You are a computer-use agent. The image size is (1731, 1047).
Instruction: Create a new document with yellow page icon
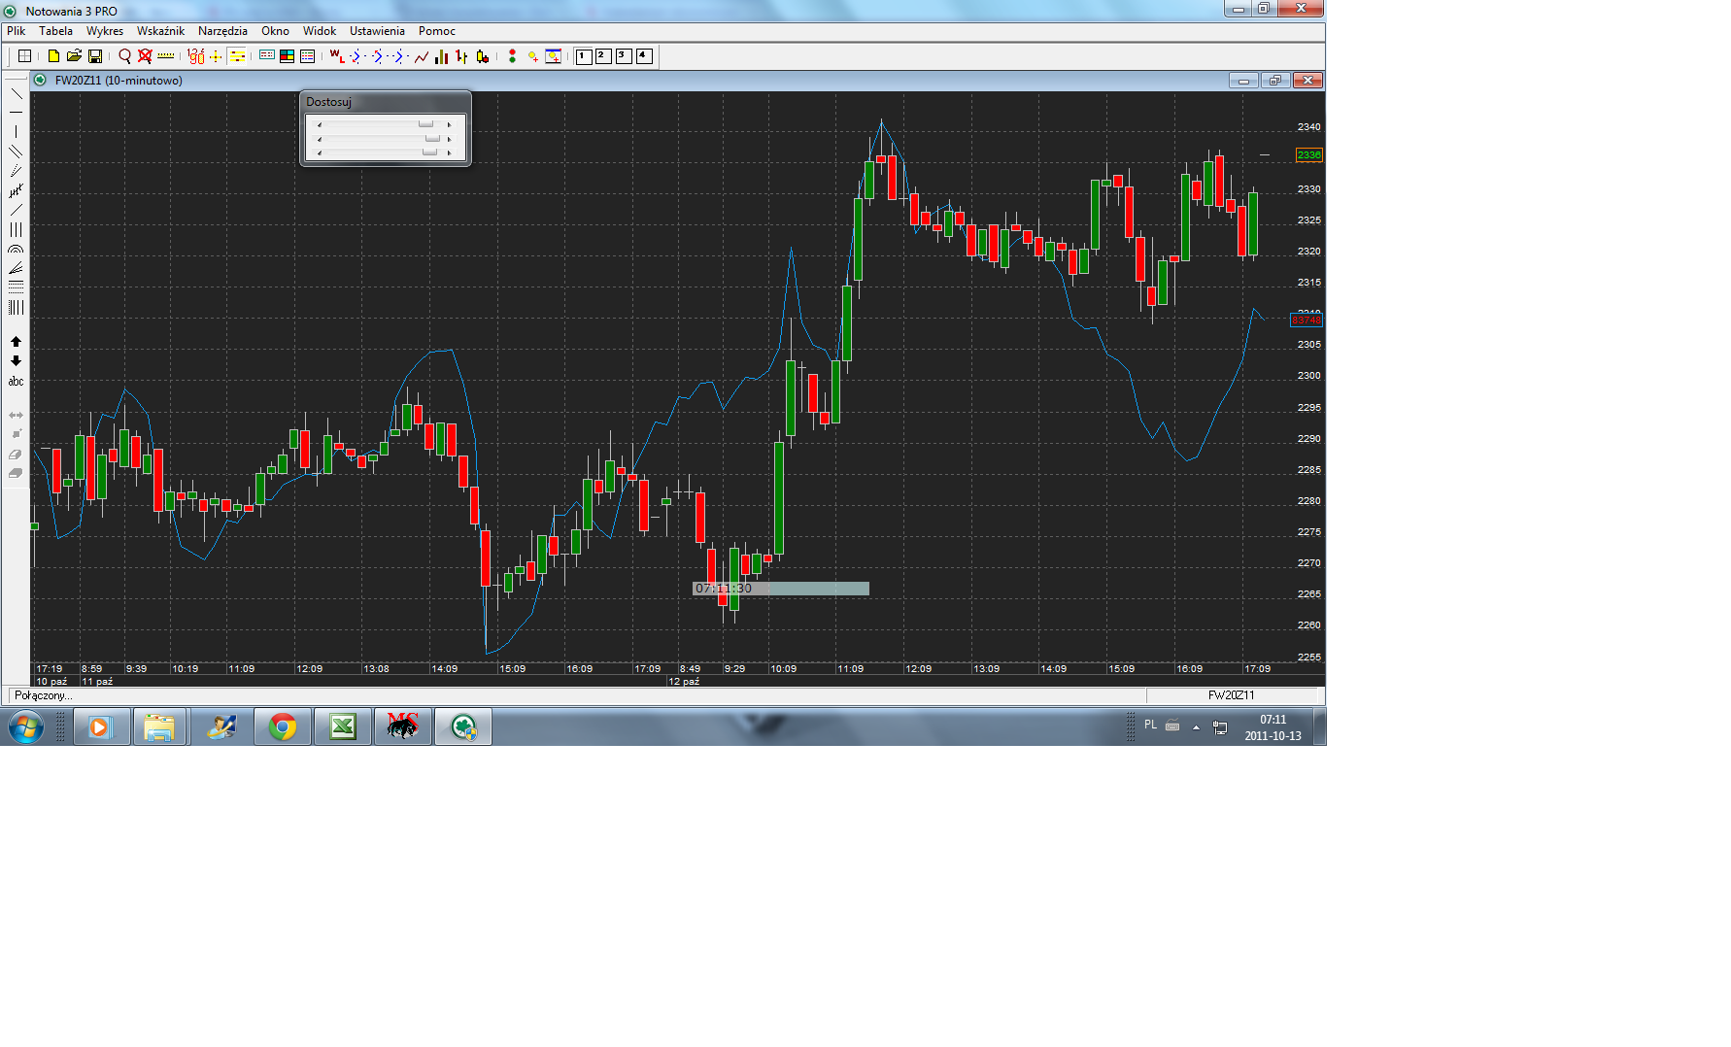(x=53, y=56)
